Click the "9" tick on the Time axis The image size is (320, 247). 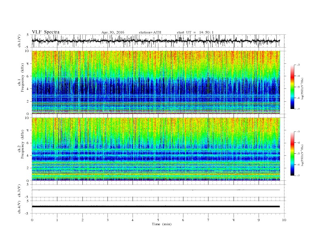pos(259,220)
